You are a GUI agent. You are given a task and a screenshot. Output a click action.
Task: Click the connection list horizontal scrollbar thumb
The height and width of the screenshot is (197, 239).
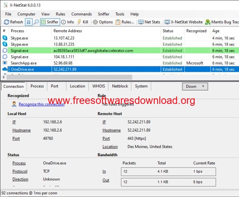point(69,77)
